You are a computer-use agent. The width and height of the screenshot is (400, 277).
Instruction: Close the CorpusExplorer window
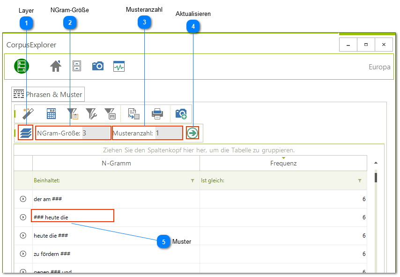tap(384, 45)
